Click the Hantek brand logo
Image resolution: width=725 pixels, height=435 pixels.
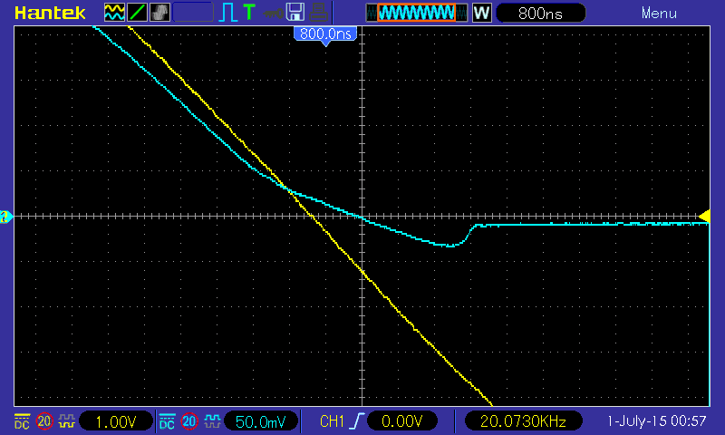click(50, 13)
